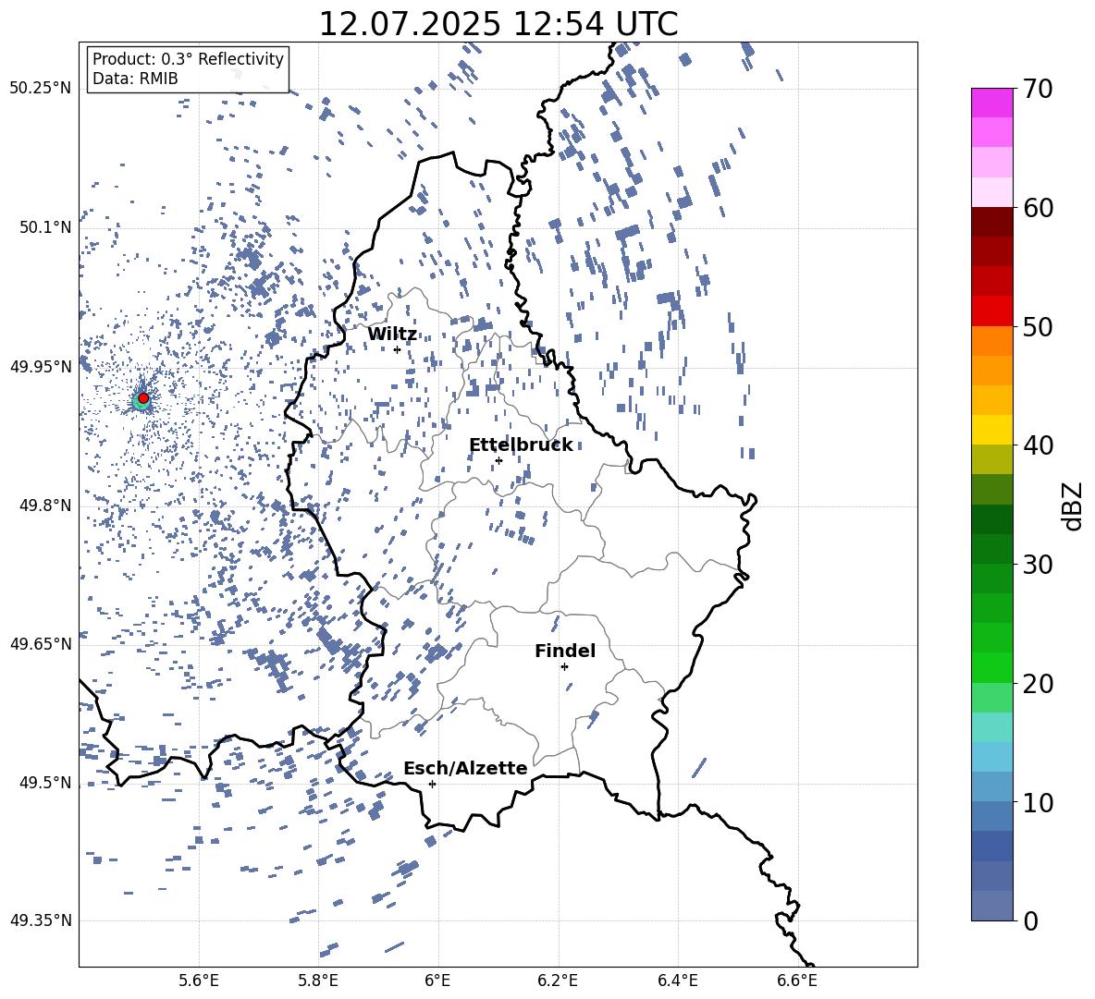Click the colorbar tick value 70
1095x999 pixels.
tap(1038, 89)
